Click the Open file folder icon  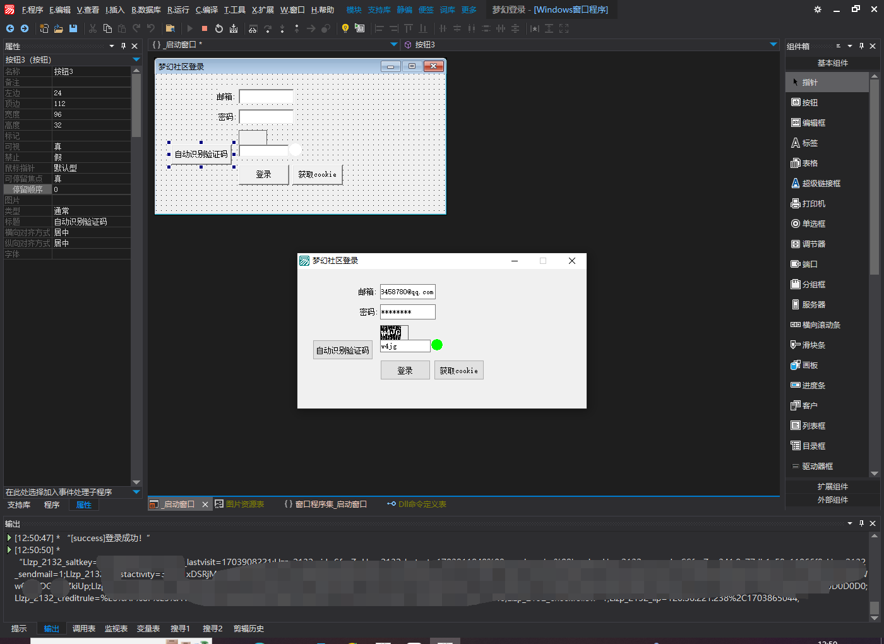pyautogui.click(x=58, y=28)
